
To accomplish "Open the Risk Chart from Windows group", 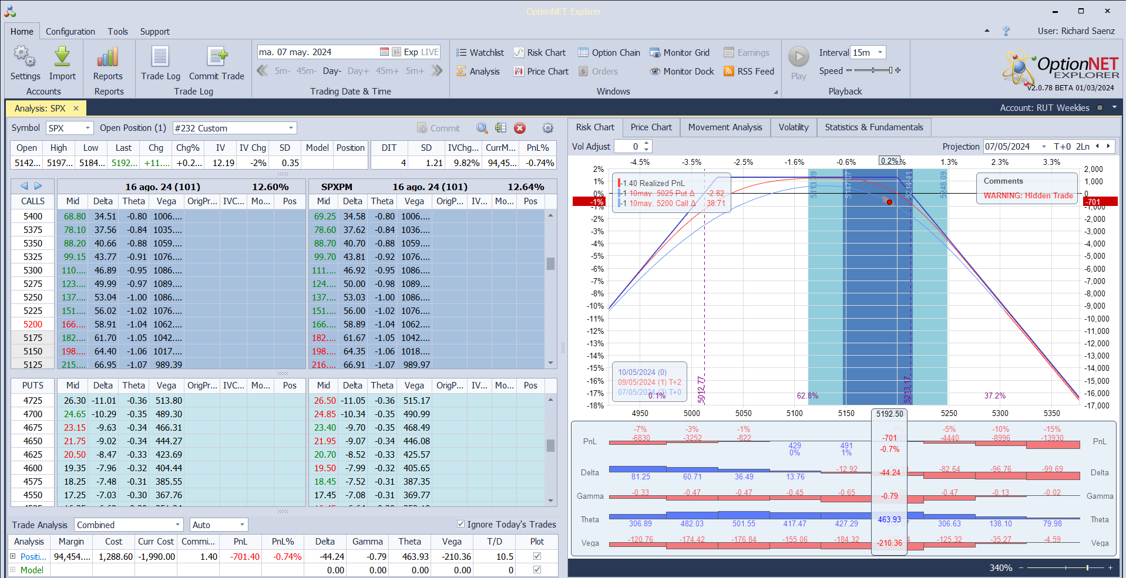I will coord(540,53).
